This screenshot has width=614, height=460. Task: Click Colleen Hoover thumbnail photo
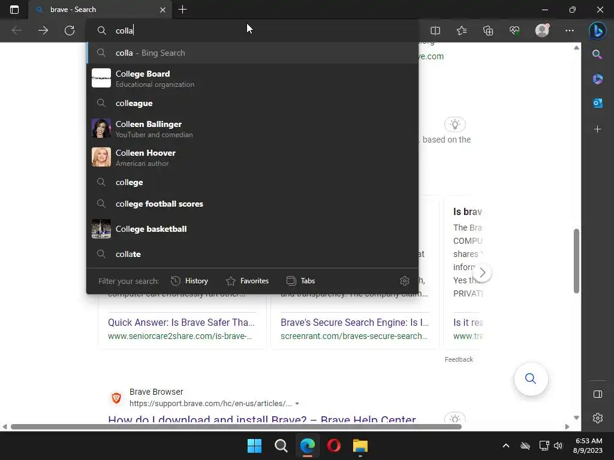point(101,158)
